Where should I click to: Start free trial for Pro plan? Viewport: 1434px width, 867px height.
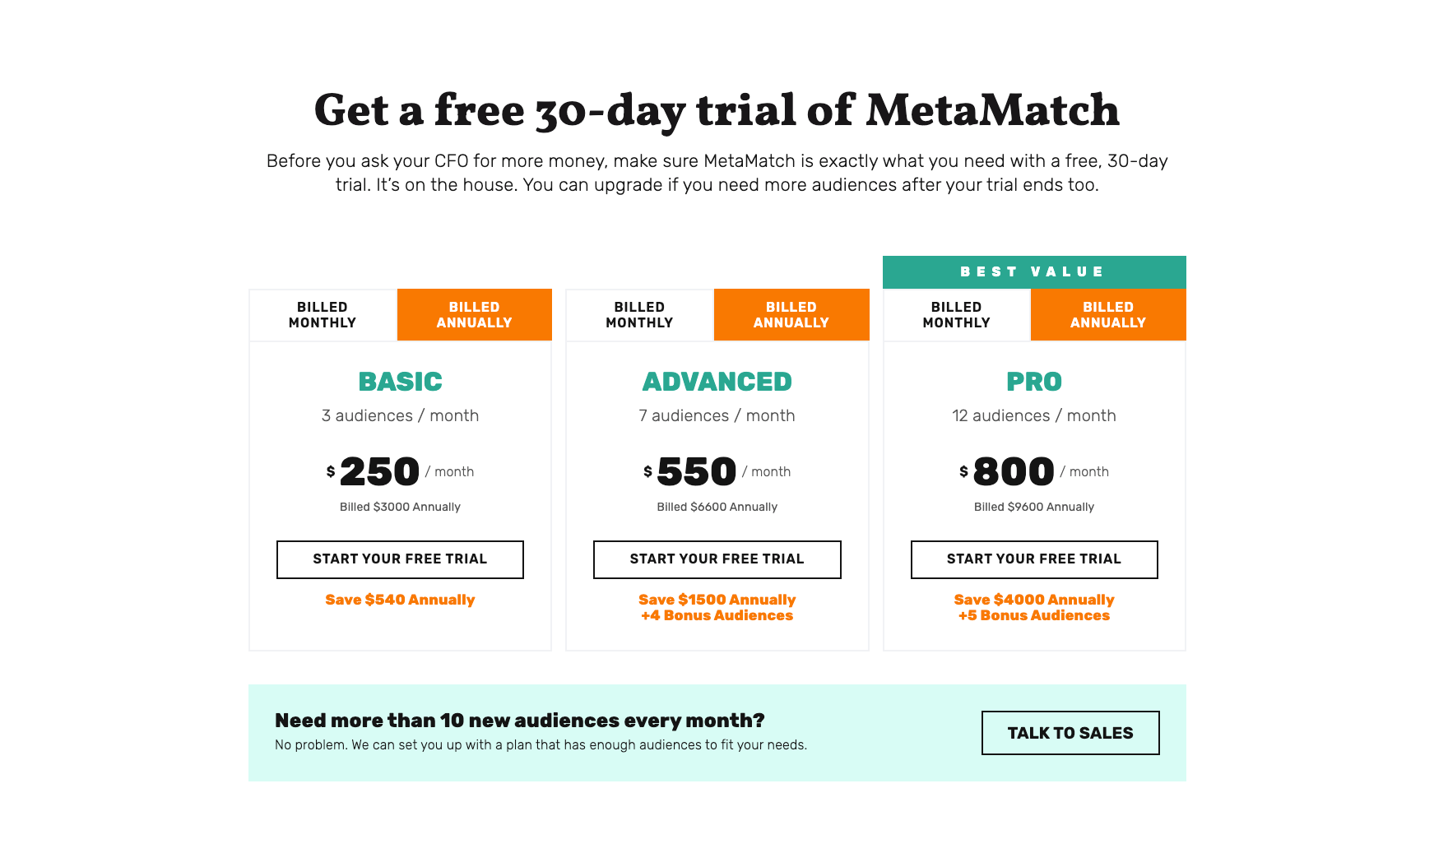1034,559
